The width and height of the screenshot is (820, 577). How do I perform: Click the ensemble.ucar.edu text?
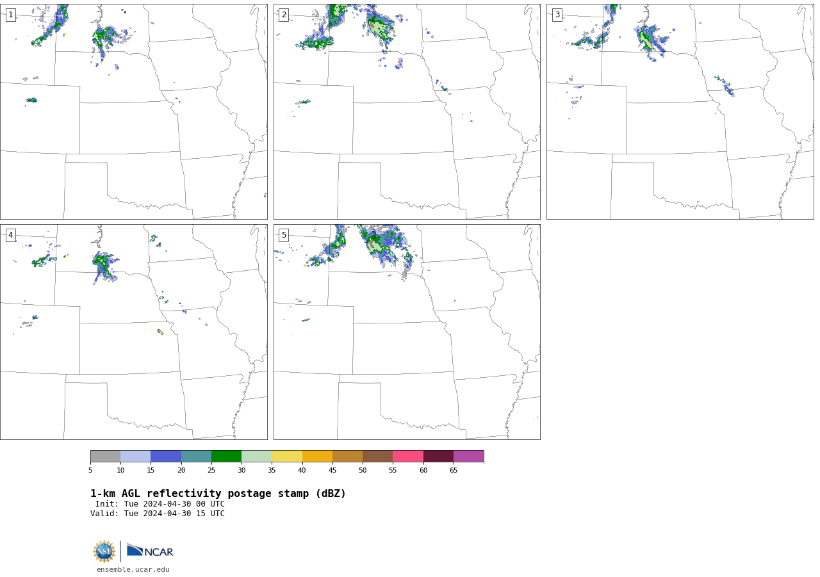[133, 570]
